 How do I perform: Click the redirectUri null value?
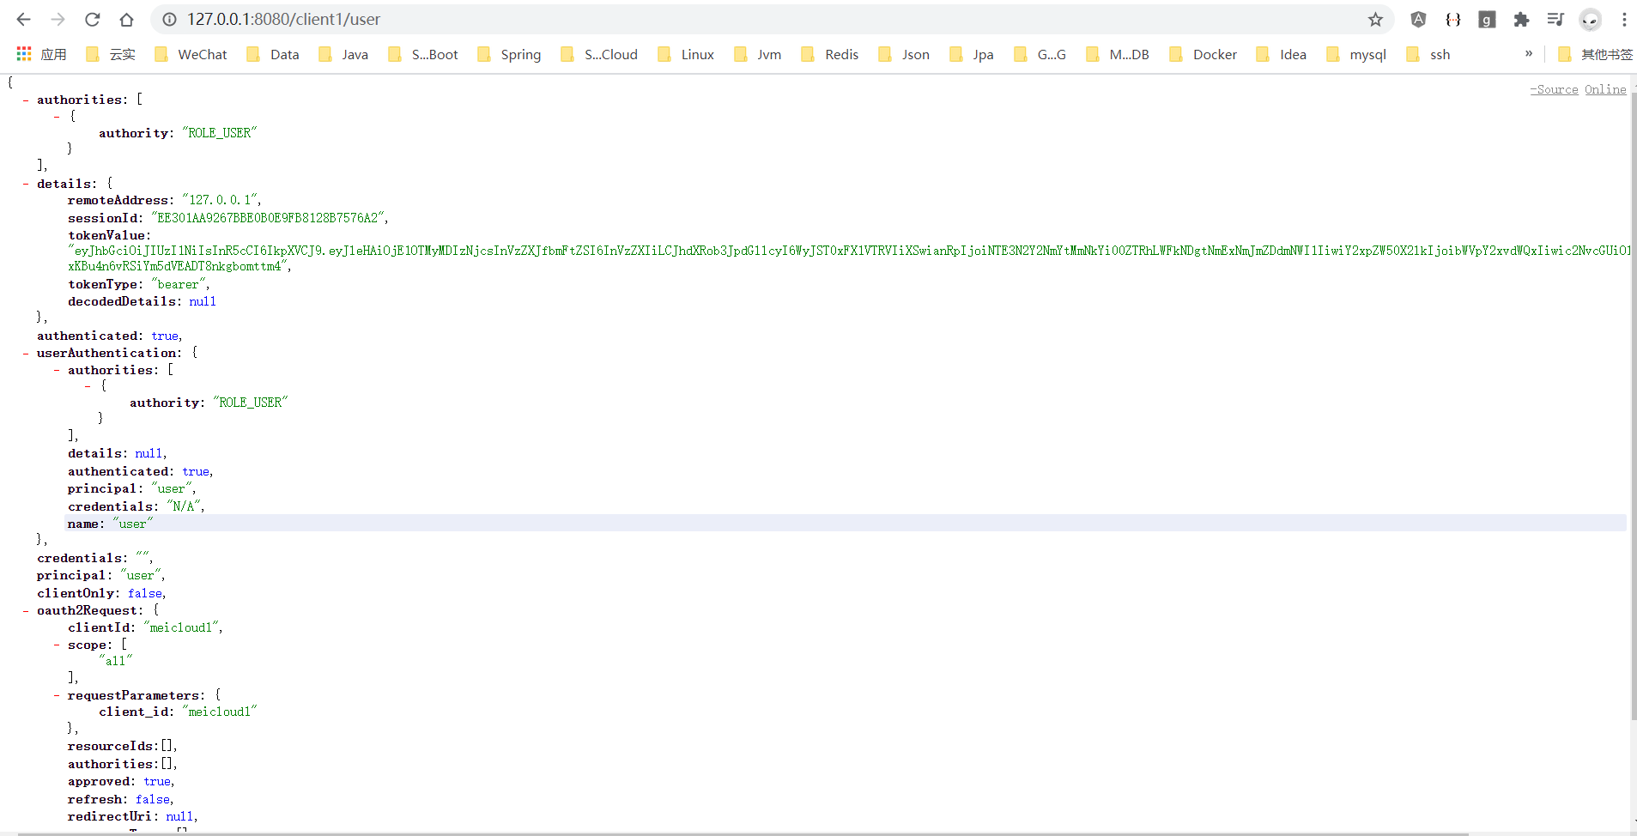click(180, 816)
